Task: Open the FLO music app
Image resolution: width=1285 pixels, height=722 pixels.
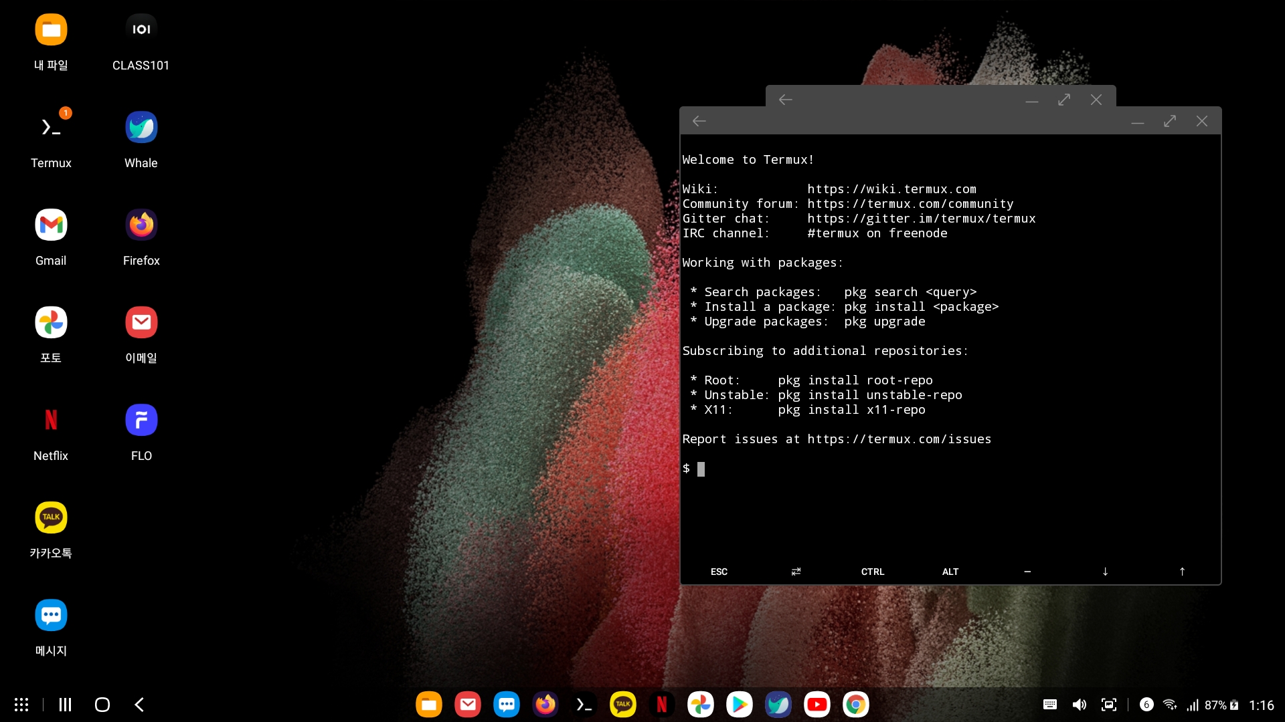Action: point(141,420)
